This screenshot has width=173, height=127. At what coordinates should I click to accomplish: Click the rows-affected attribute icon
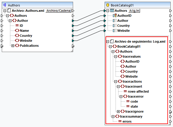(x=125, y=91)
